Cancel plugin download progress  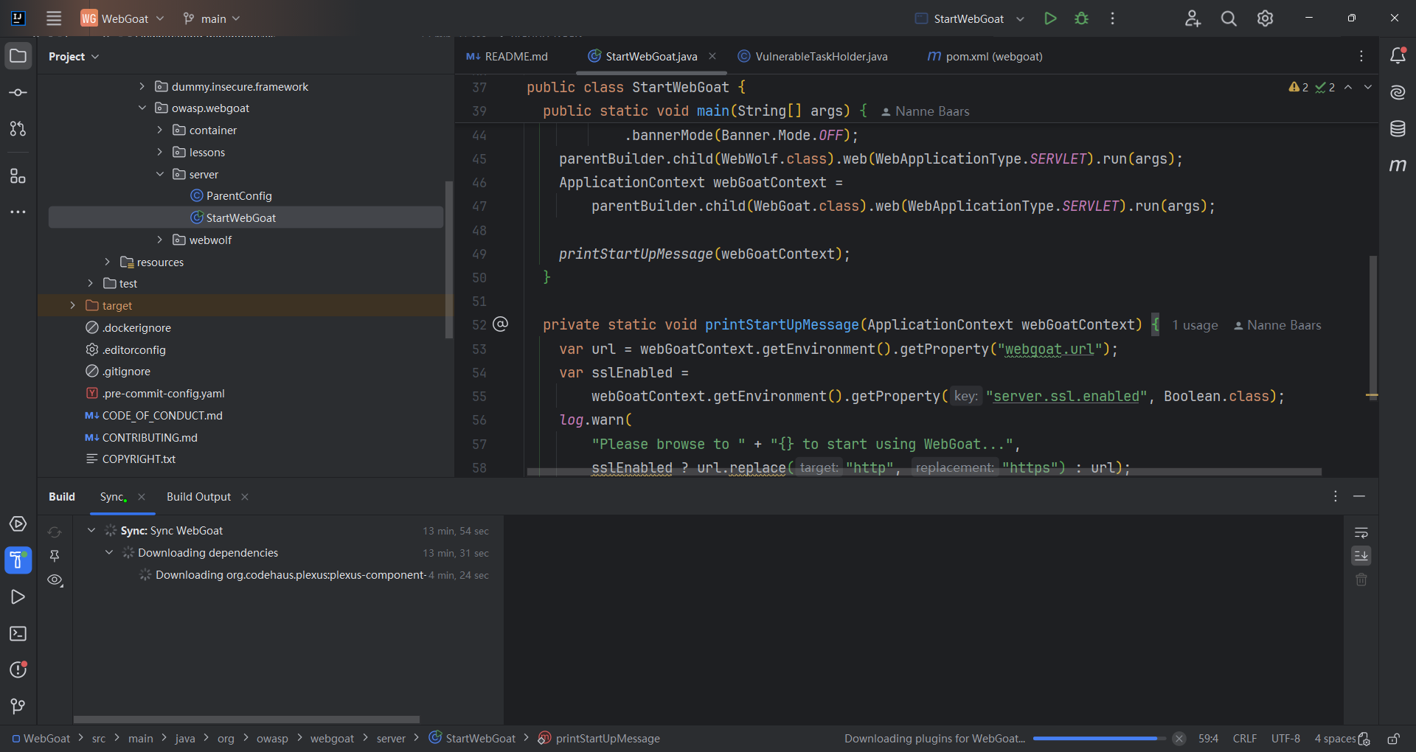[x=1179, y=739]
